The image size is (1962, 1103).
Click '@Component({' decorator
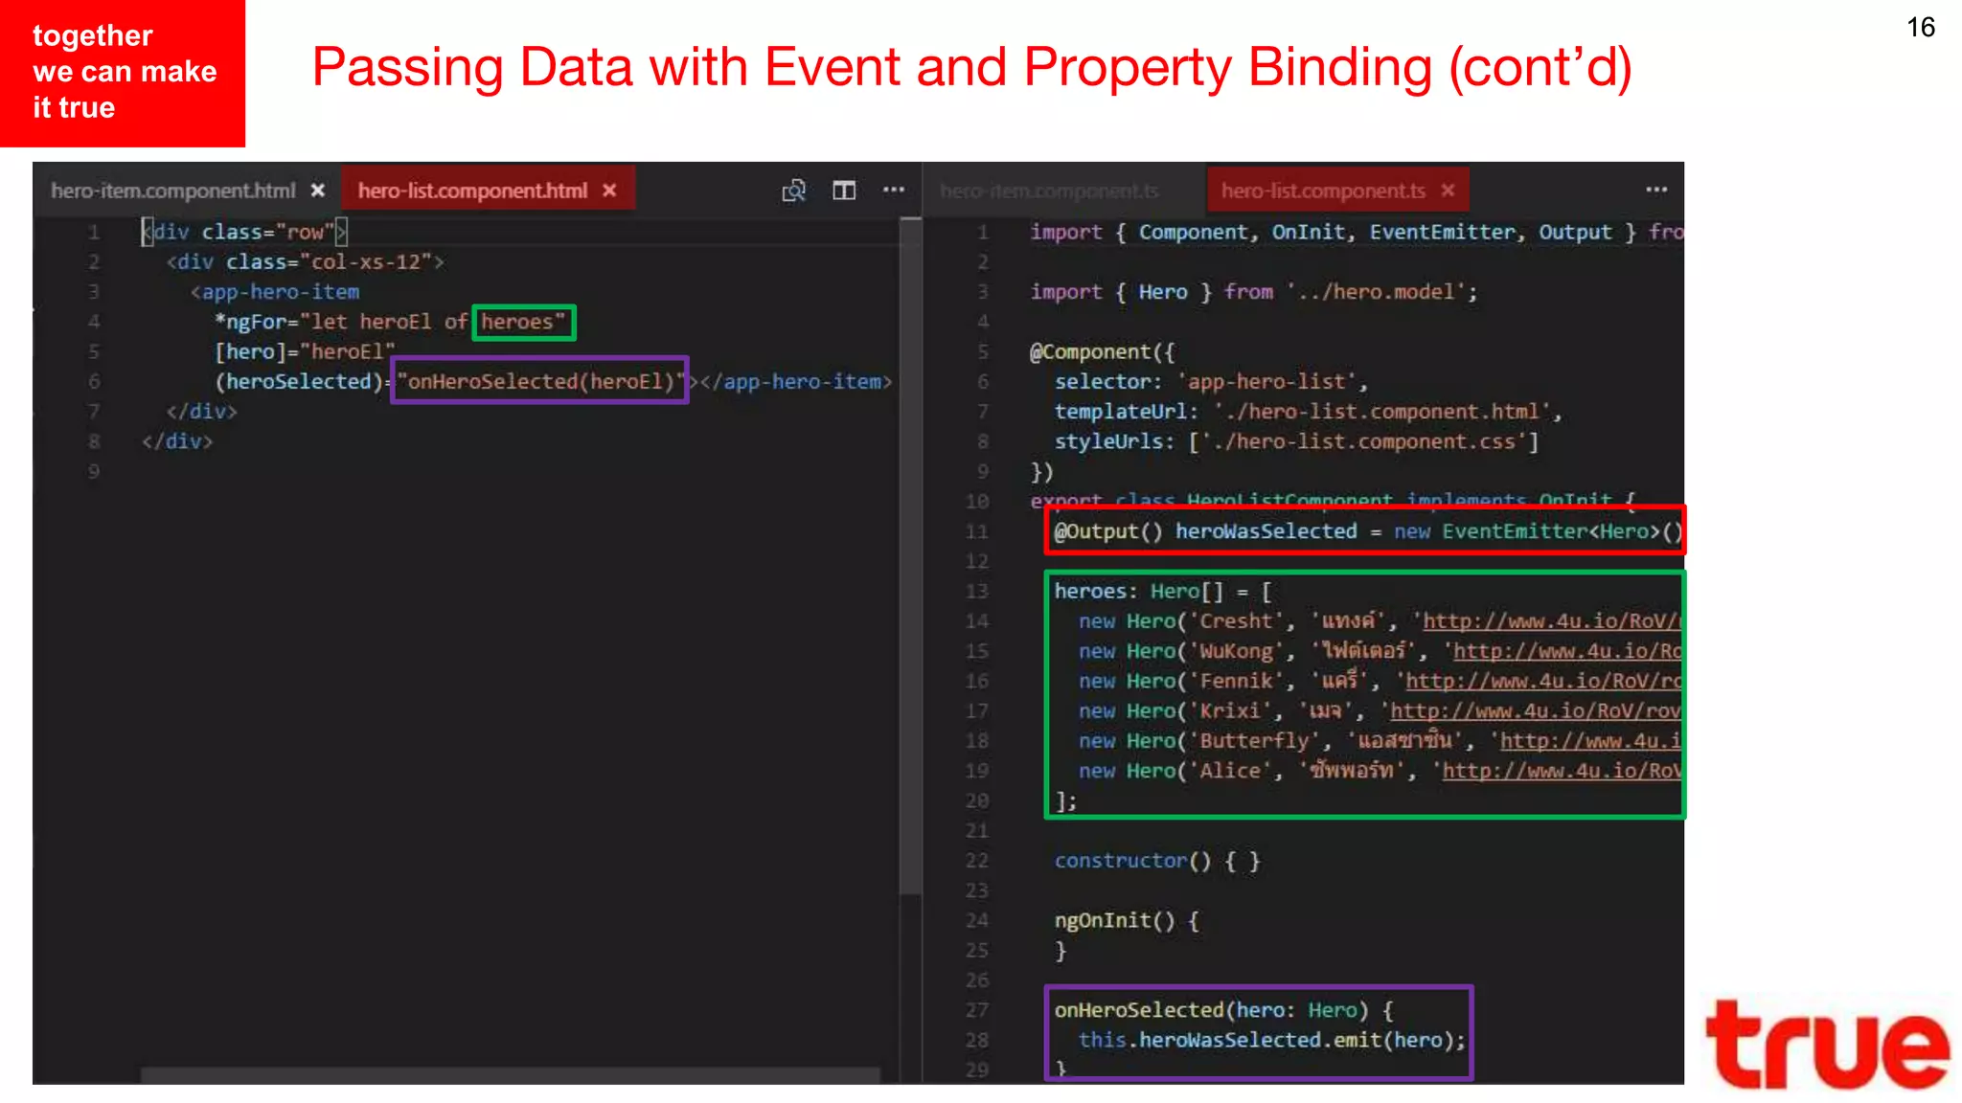point(1102,351)
